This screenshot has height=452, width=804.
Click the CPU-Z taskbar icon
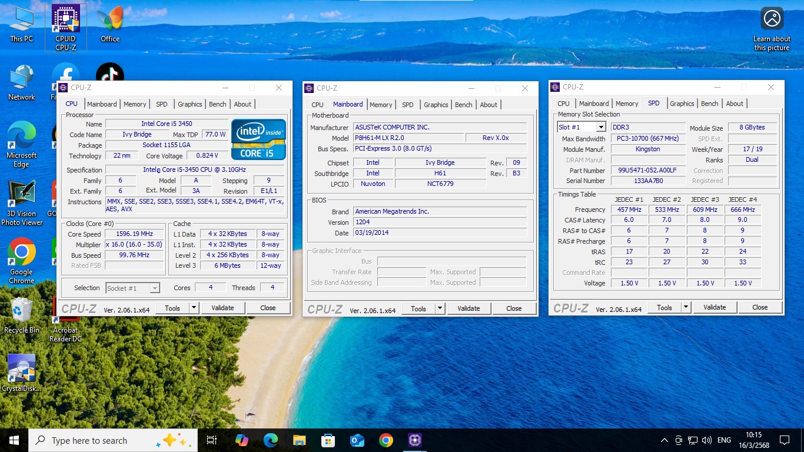(415, 440)
